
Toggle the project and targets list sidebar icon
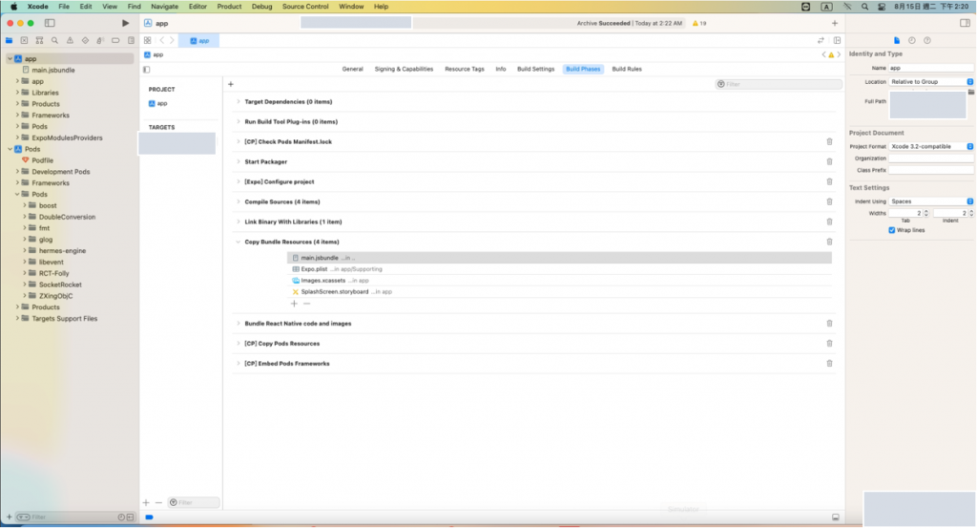click(x=146, y=69)
